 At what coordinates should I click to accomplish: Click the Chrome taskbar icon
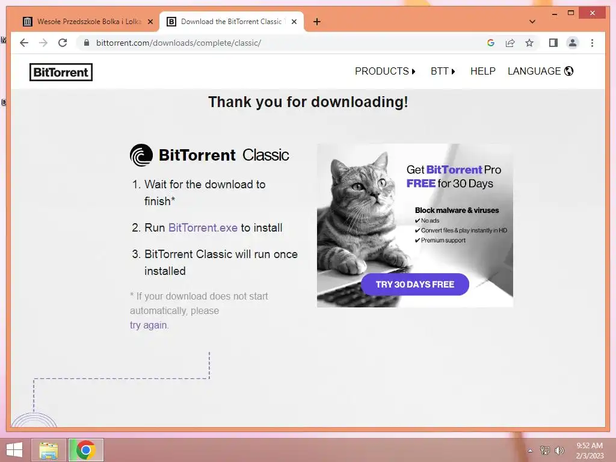pyautogui.click(x=85, y=450)
